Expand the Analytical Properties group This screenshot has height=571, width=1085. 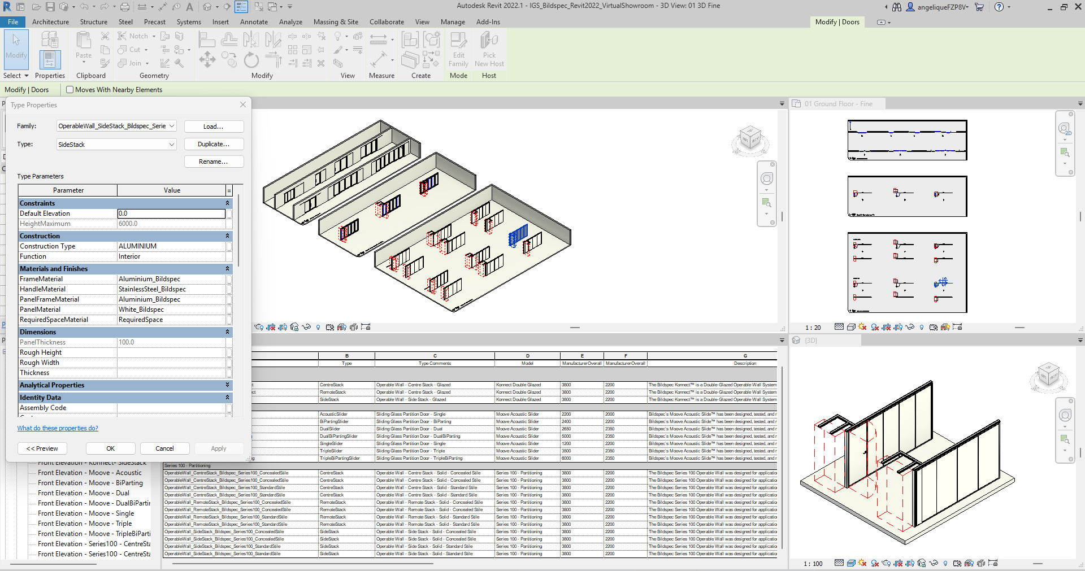pos(228,385)
